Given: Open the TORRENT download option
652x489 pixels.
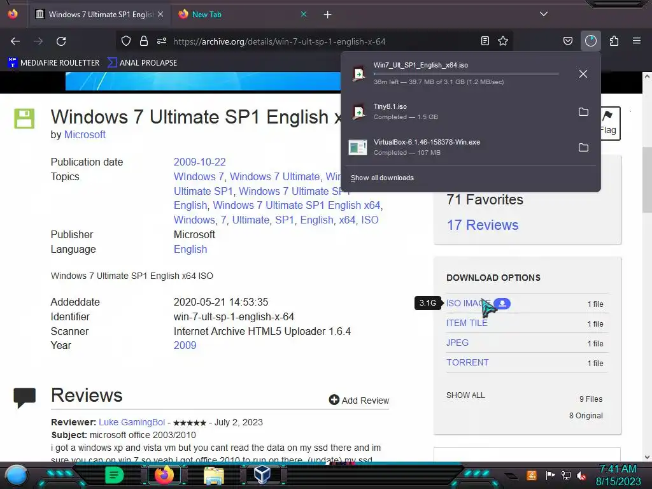Looking at the screenshot, I should tap(467, 362).
